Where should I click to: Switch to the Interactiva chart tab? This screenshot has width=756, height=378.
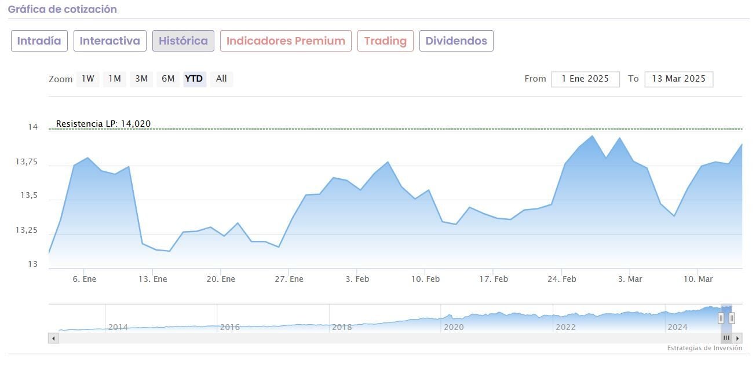pyautogui.click(x=110, y=41)
